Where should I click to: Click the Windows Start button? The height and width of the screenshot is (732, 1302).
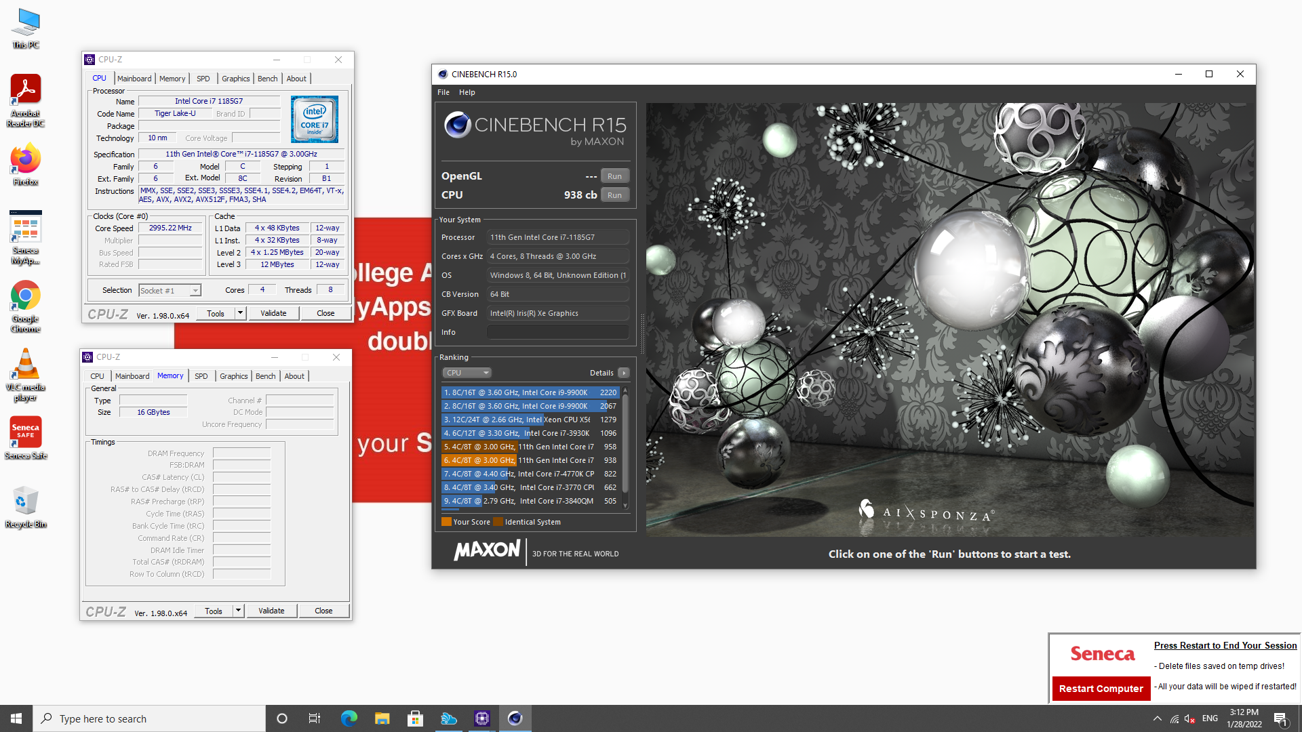pos(16,718)
